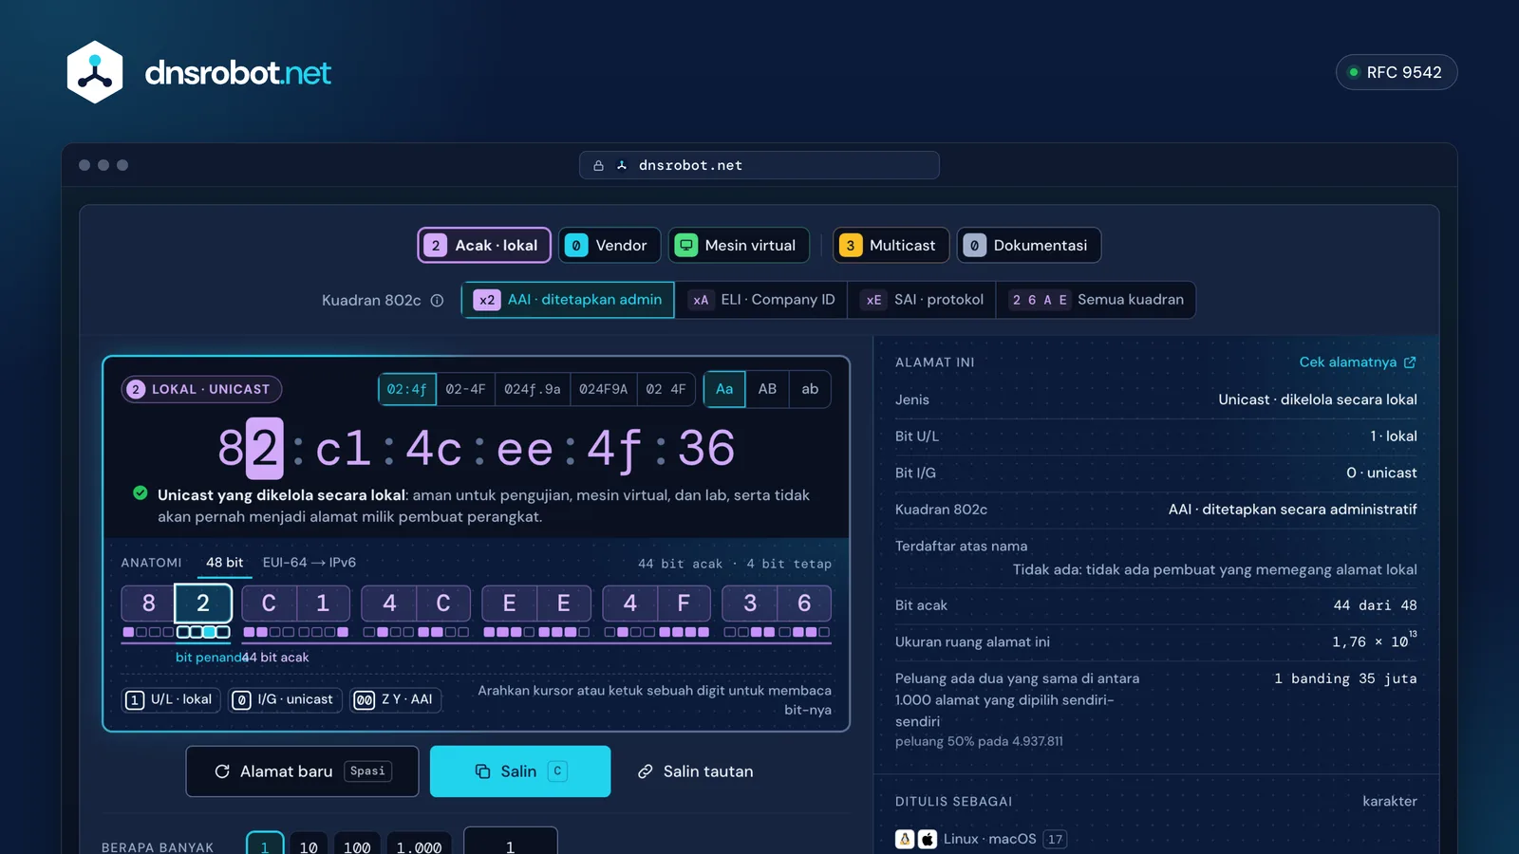Switch format to 02 4F space notation
This screenshot has height=854, width=1519.
pyautogui.click(x=666, y=389)
